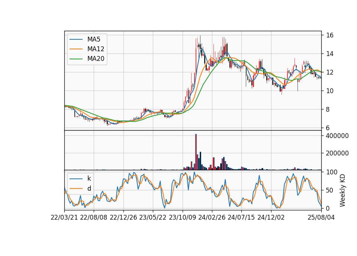Image resolution: width=357 pixels, height=256 pixels.
Task: Click the 24/07/15 date tick label
Action: 241,217
